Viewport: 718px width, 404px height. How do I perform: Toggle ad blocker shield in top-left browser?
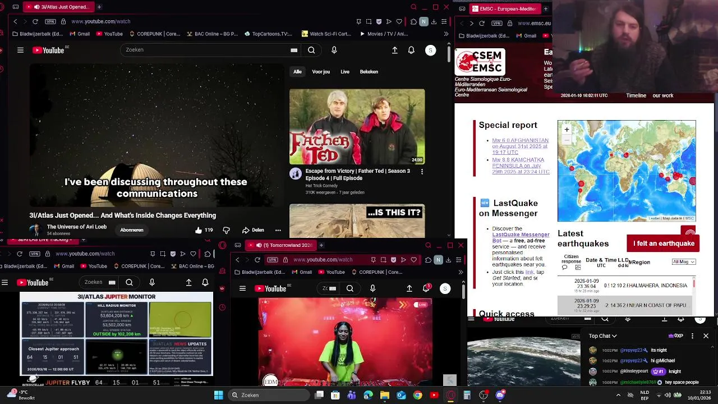point(379,21)
